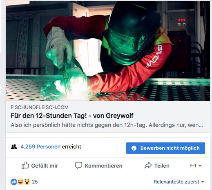Open the post-as profile selector dropdown
This screenshot has height=190, width=212.
coord(196,166)
